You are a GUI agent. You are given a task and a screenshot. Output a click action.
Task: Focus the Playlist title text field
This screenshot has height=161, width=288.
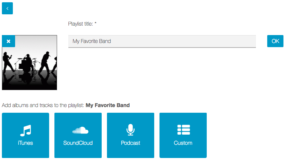162,41
